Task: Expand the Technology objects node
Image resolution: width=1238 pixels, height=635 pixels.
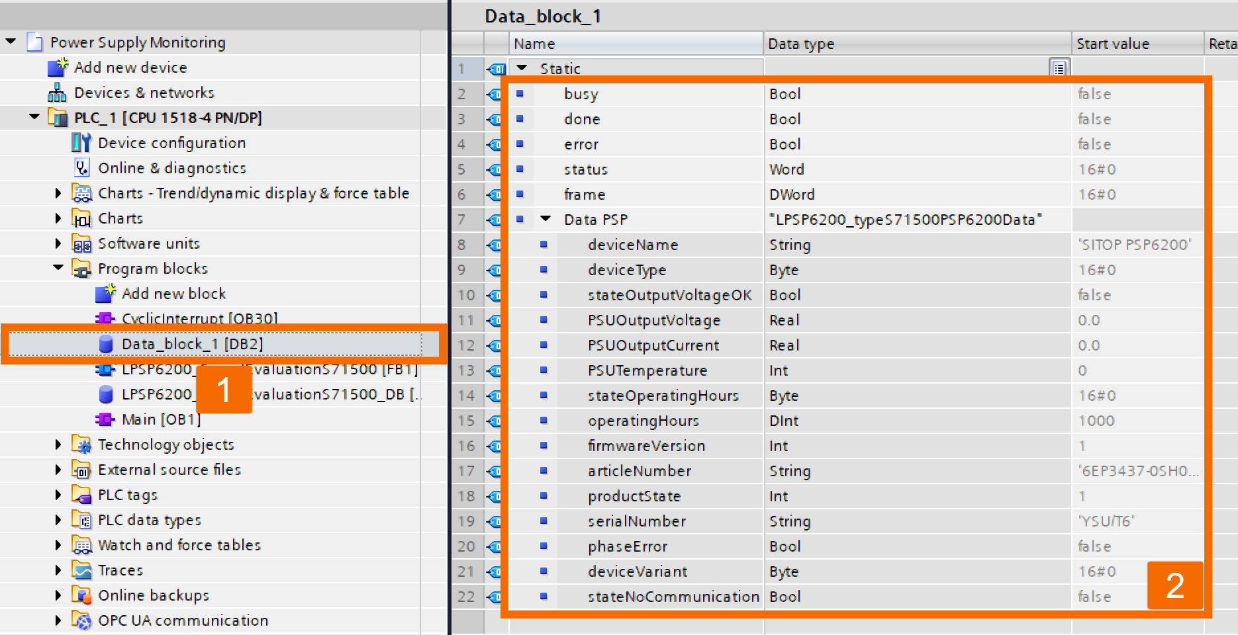Action: (58, 444)
